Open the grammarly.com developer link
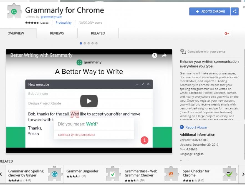Viewport: 245px width, 185px height. click(x=51, y=17)
